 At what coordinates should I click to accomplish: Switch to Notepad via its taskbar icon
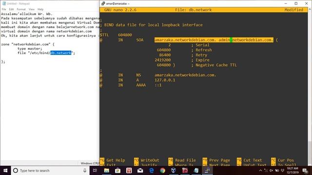(x=196, y=171)
